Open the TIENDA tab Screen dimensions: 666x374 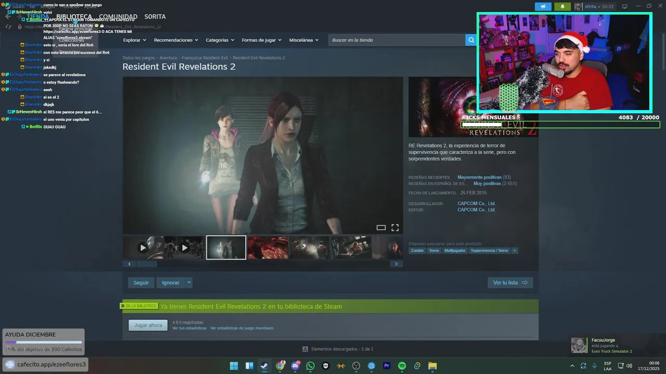(x=38, y=17)
